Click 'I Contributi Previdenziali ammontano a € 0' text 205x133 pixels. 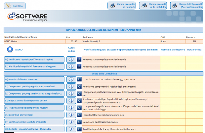(103, 115)
